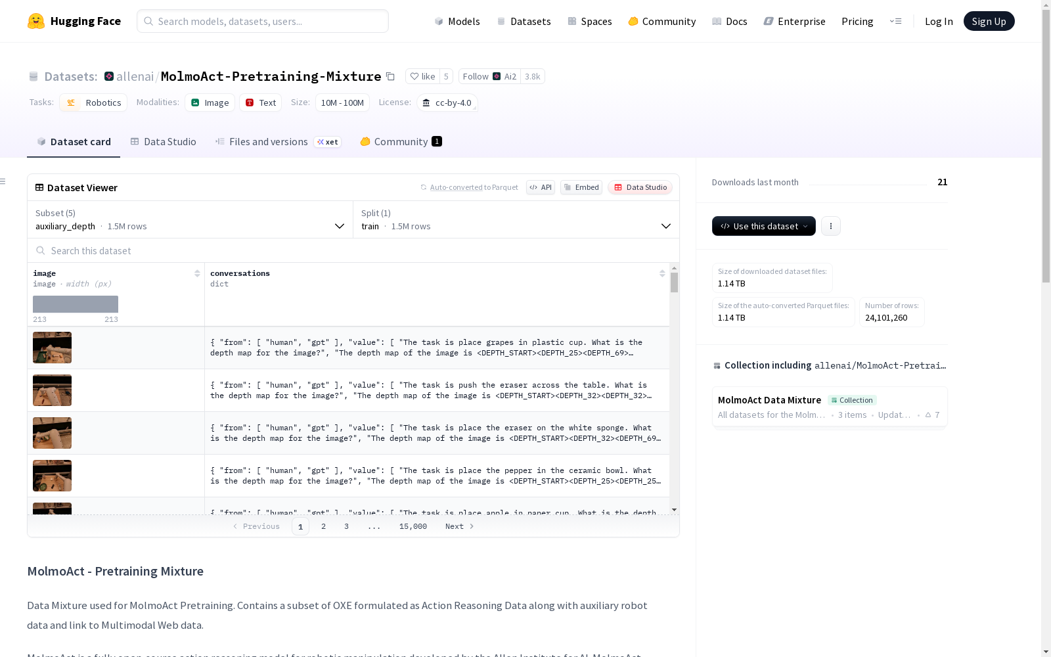Open Docs in the top navigation
Screen dimensions: 1051x657
pos(730,21)
